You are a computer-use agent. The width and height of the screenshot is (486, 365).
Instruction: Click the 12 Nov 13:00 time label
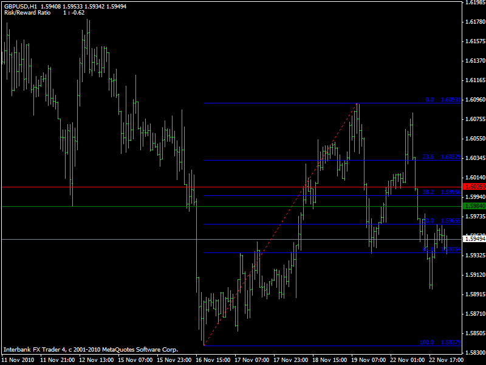95,360
